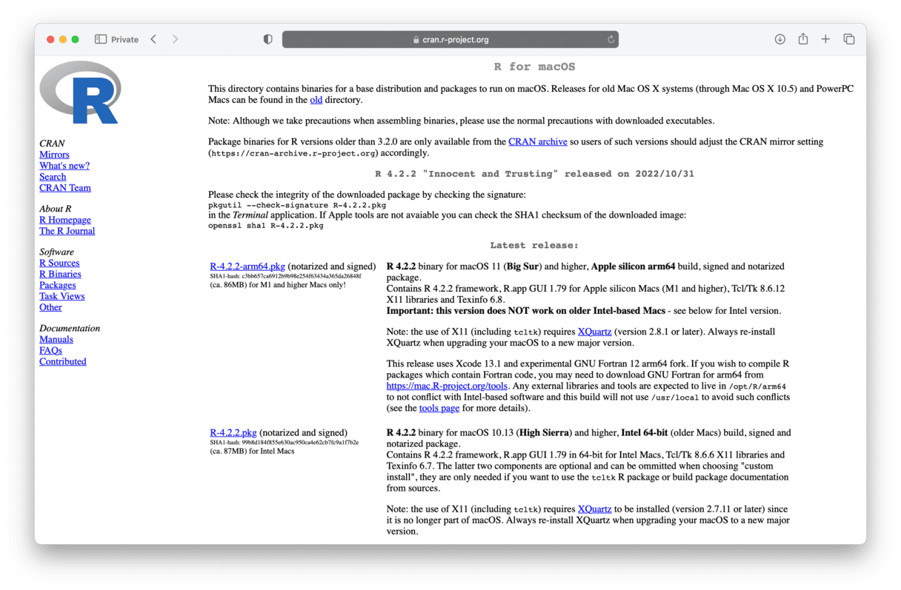Go forward with the forward arrow
This screenshot has width=901, height=590.
(x=175, y=39)
